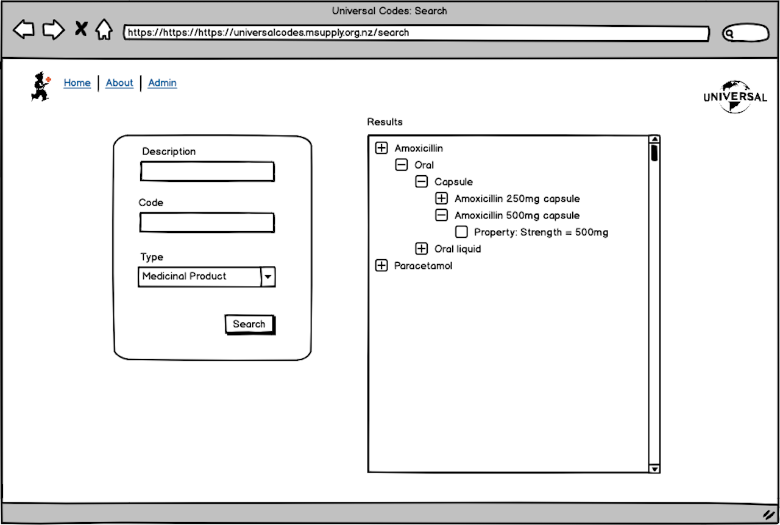Check the Property: Strength = 500mg checkbox
The height and width of the screenshot is (525, 780).
tap(461, 232)
